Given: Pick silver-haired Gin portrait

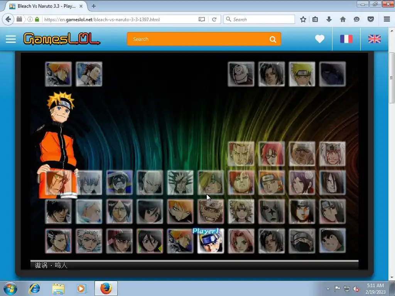Looking at the screenshot, I should pos(89,183).
